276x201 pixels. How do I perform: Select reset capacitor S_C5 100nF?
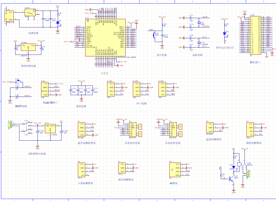tap(162, 36)
